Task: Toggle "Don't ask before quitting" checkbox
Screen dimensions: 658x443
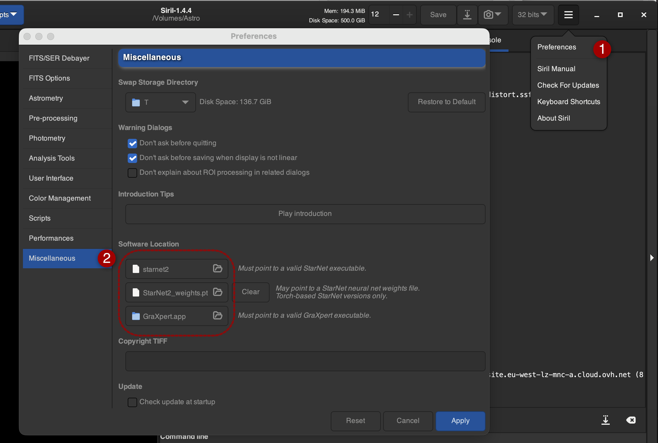Action: pos(132,143)
